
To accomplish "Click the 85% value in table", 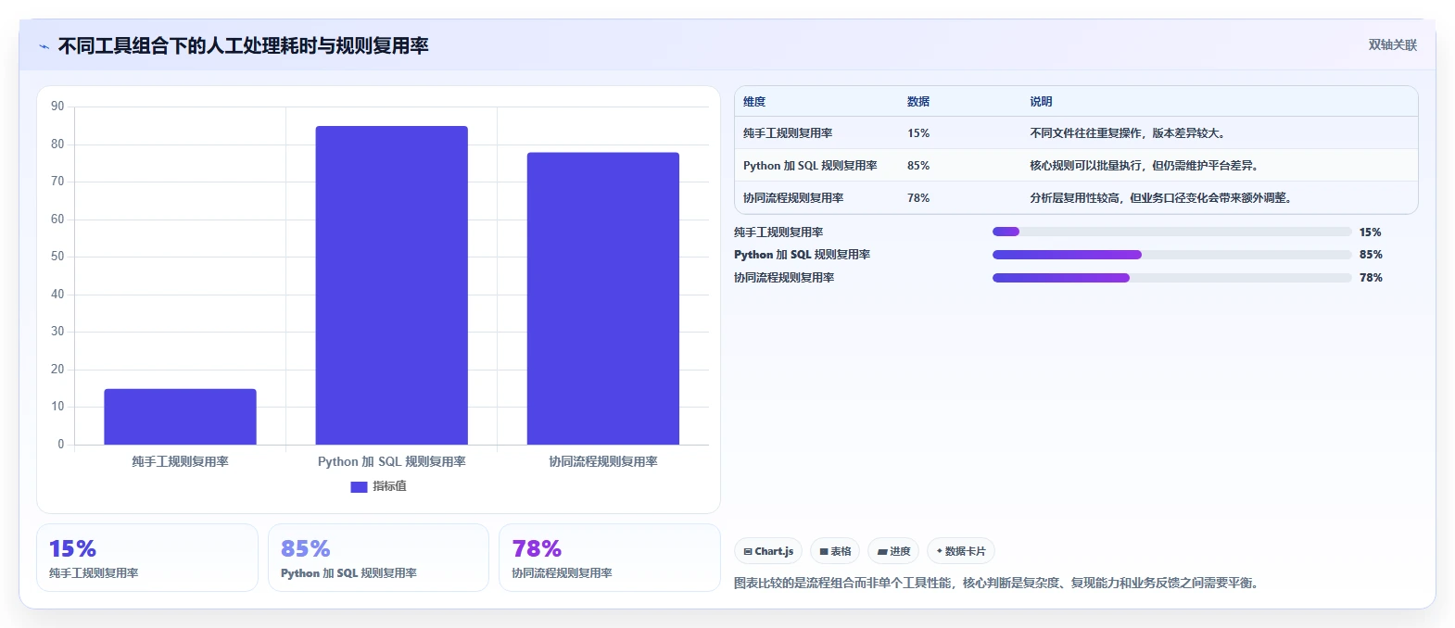I will coord(918,166).
